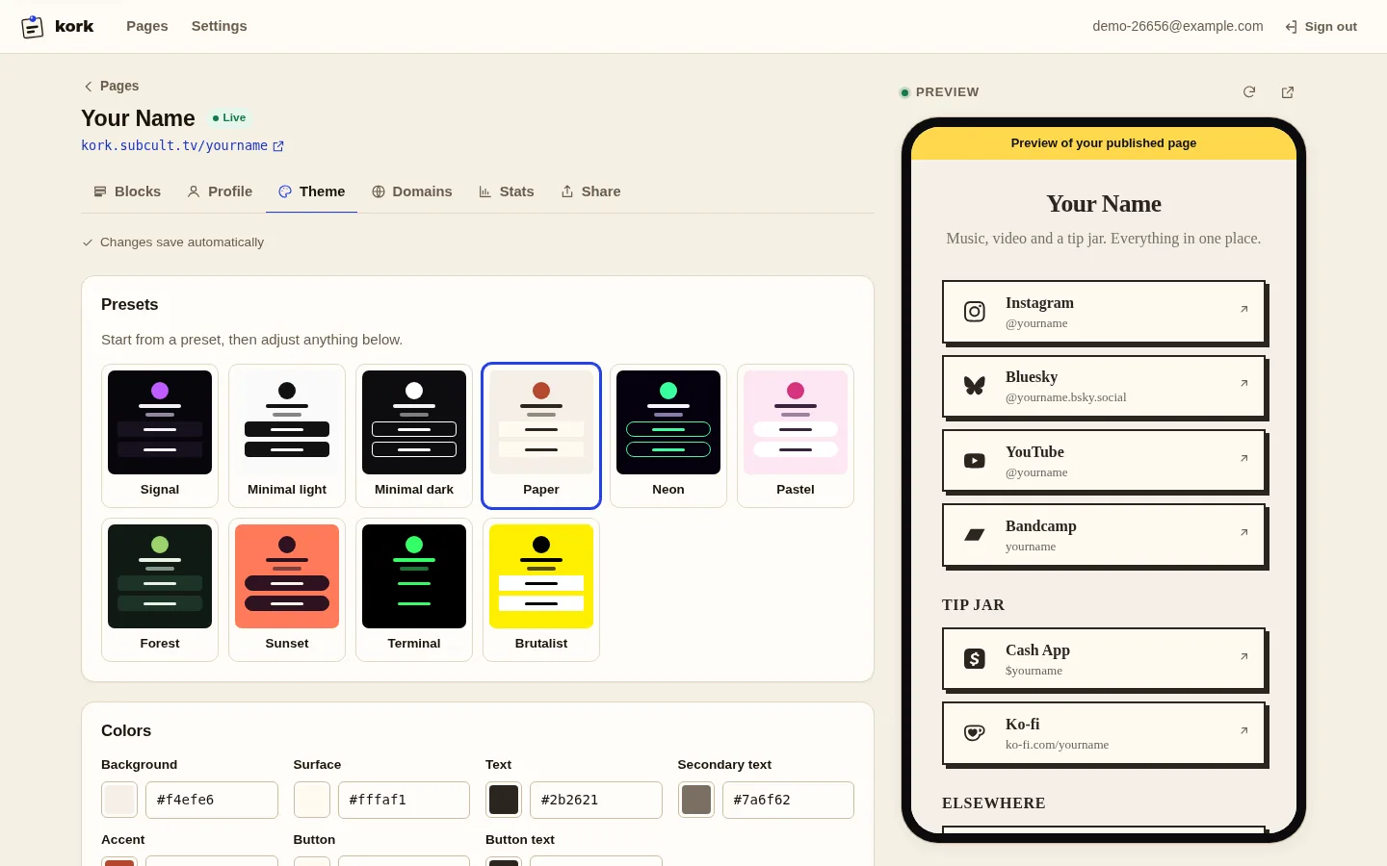Open kork.subcult.tv/yourname link

click(182, 145)
